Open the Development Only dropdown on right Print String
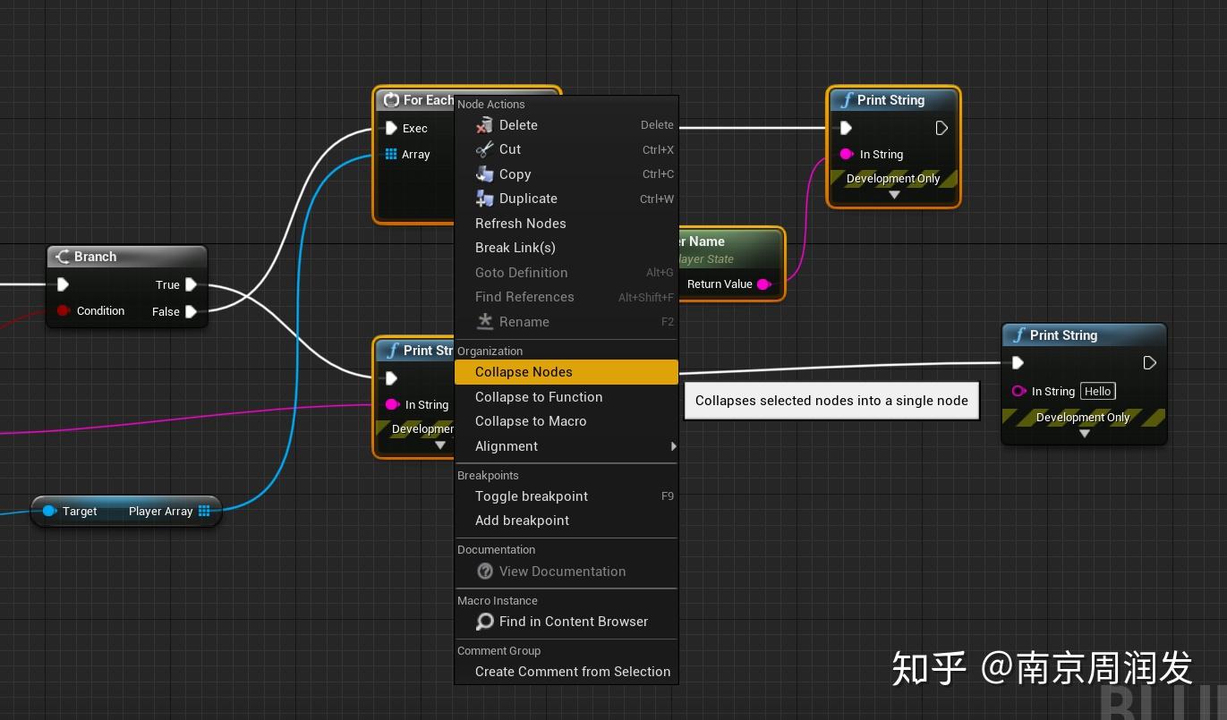Viewport: 1227px width, 720px height. 1084,433
